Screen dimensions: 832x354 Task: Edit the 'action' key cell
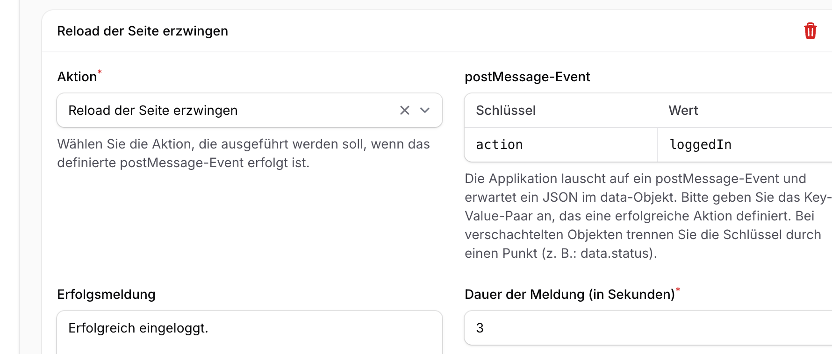(561, 145)
